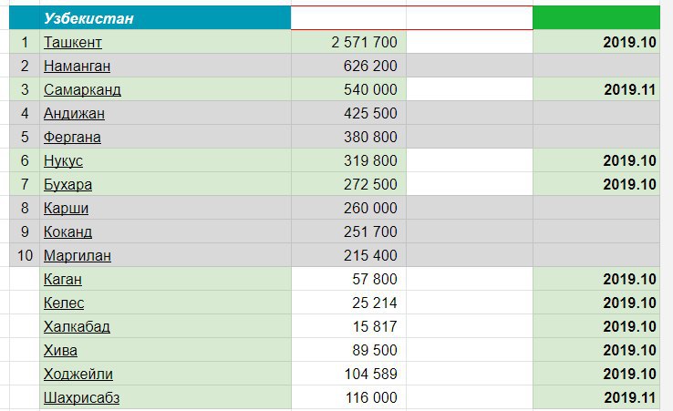Viewport: 673px width, 411px height.
Task: Select population cell 319 800
Action: [x=348, y=160]
